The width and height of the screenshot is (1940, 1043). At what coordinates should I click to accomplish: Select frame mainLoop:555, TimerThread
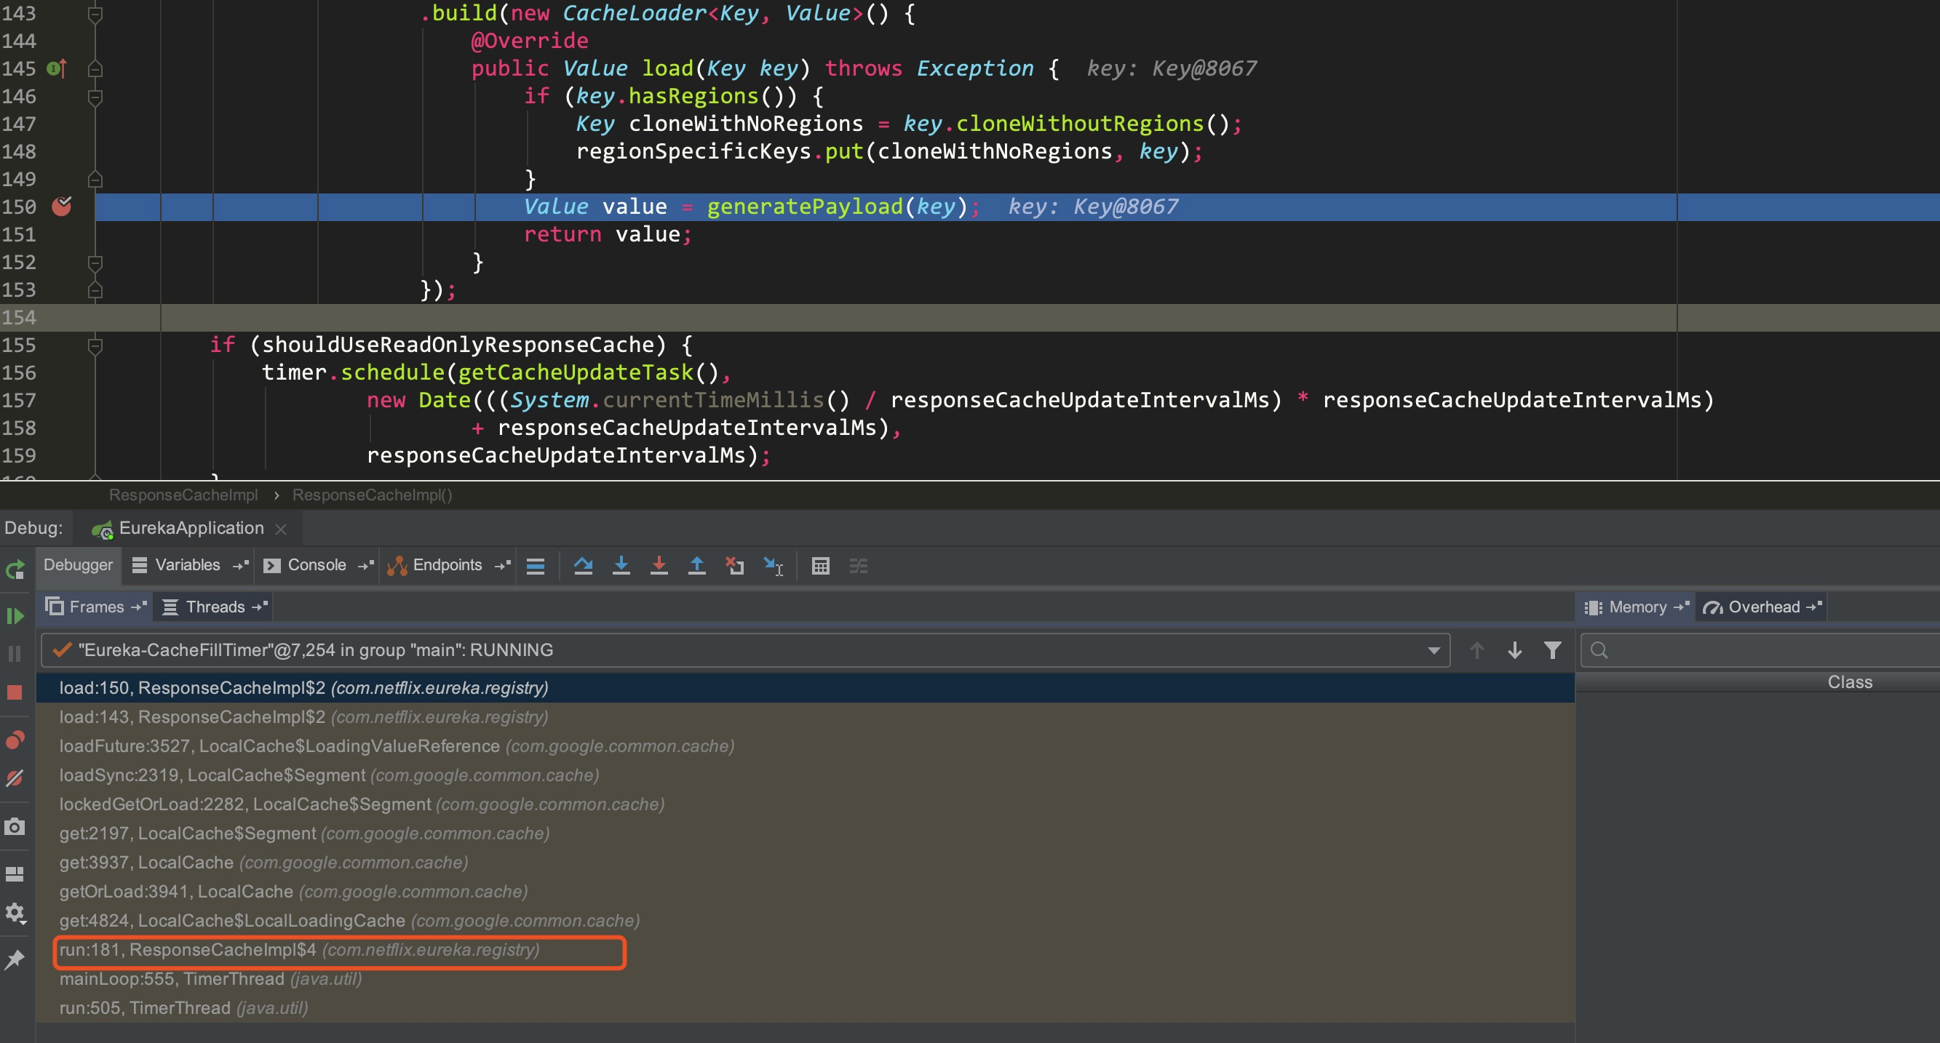pos(806,979)
